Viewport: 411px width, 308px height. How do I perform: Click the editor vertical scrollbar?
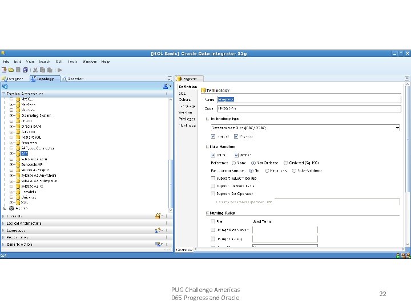point(408,164)
